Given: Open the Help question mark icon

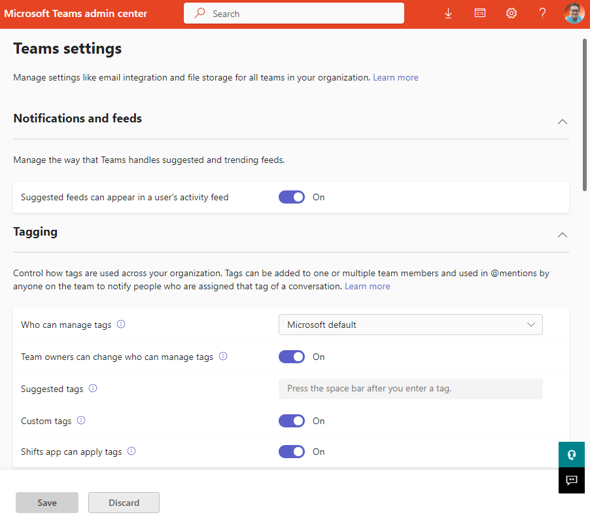Looking at the screenshot, I should pyautogui.click(x=542, y=12).
